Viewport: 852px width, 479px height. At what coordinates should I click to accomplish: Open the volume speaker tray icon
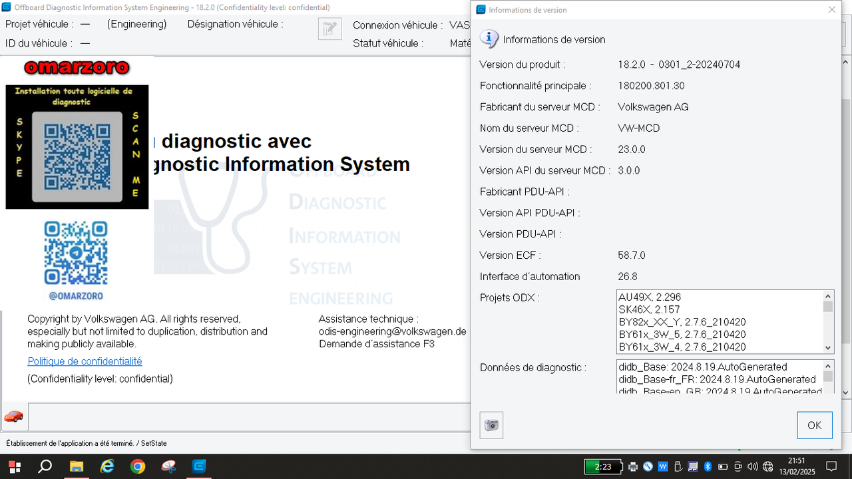753,466
